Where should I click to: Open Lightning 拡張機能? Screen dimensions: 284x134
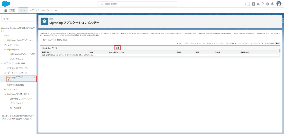click(16, 85)
